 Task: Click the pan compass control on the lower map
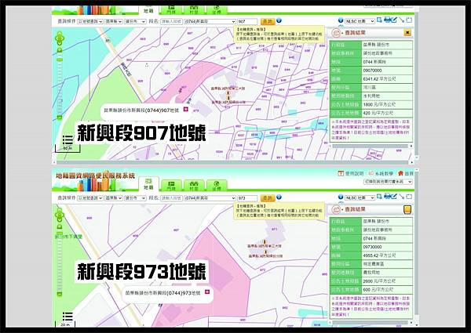coord(60,215)
